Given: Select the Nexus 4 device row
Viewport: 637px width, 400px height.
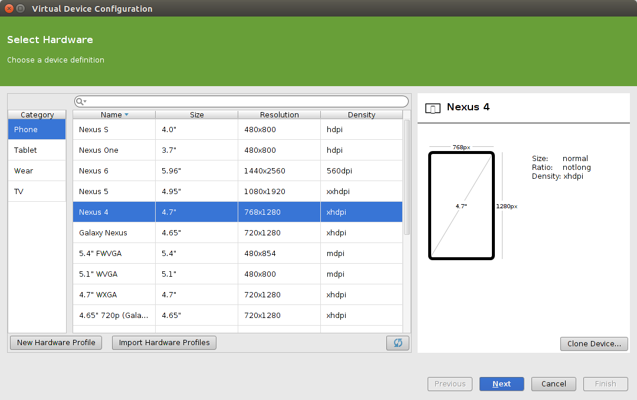Looking at the screenshot, I should pyautogui.click(x=238, y=212).
